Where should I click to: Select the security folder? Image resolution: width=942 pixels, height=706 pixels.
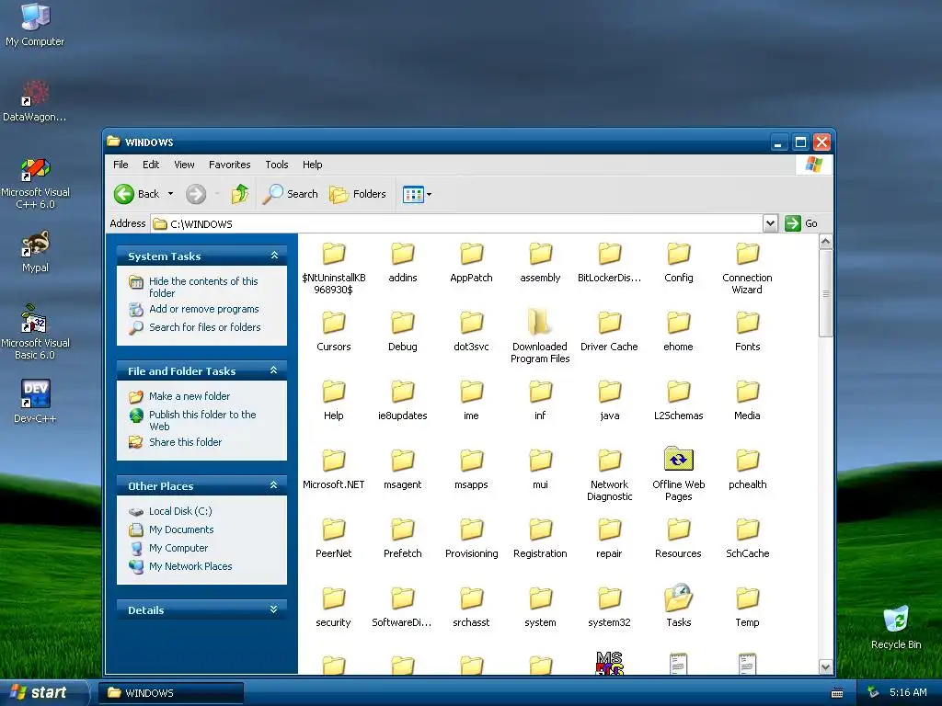(333, 608)
